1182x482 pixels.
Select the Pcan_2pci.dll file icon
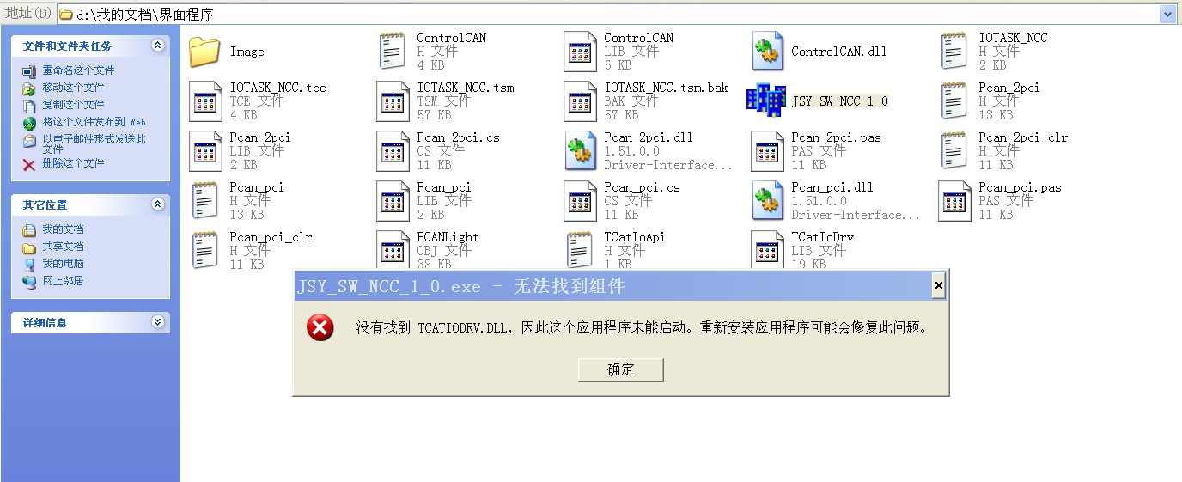tap(581, 151)
